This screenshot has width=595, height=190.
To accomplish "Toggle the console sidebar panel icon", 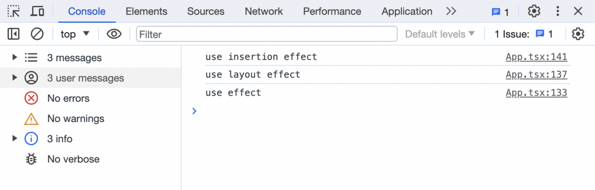I will 13,34.
